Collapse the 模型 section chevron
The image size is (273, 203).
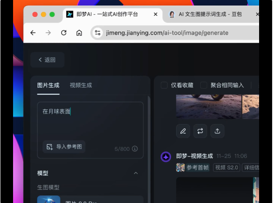point(136,173)
